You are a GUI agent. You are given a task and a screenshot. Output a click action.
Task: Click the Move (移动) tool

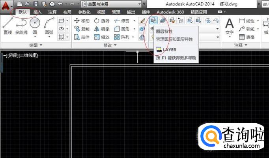tap(82, 21)
